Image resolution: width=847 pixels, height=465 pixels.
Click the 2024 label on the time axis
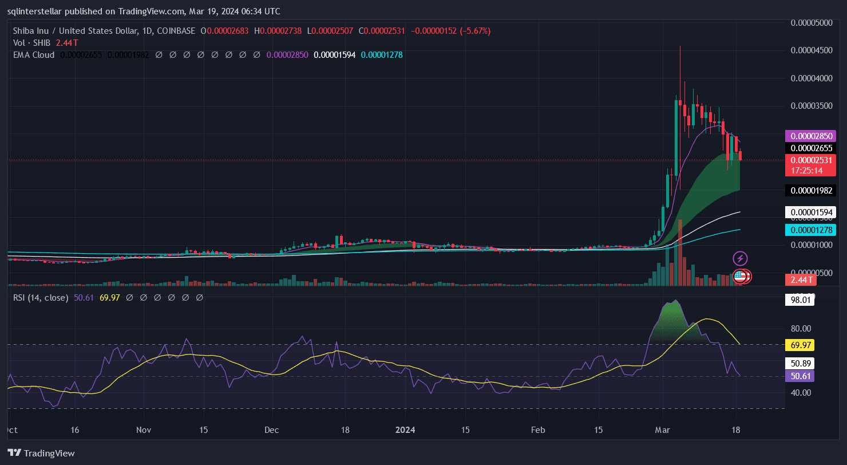pos(405,429)
